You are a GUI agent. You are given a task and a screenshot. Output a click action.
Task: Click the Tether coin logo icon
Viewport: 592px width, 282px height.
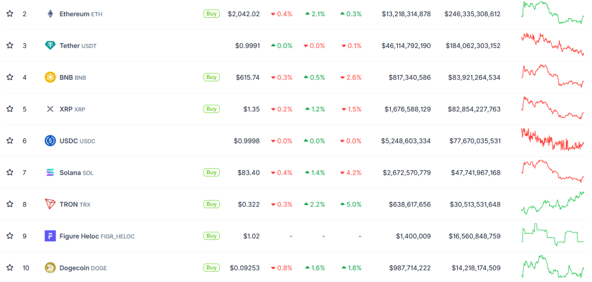click(x=50, y=46)
